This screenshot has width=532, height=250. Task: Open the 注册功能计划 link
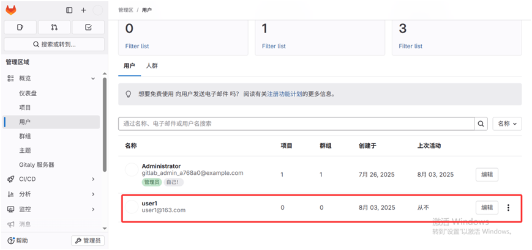[x=284, y=94]
